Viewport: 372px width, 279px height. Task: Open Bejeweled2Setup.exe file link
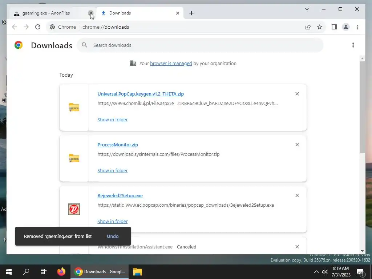(120, 195)
